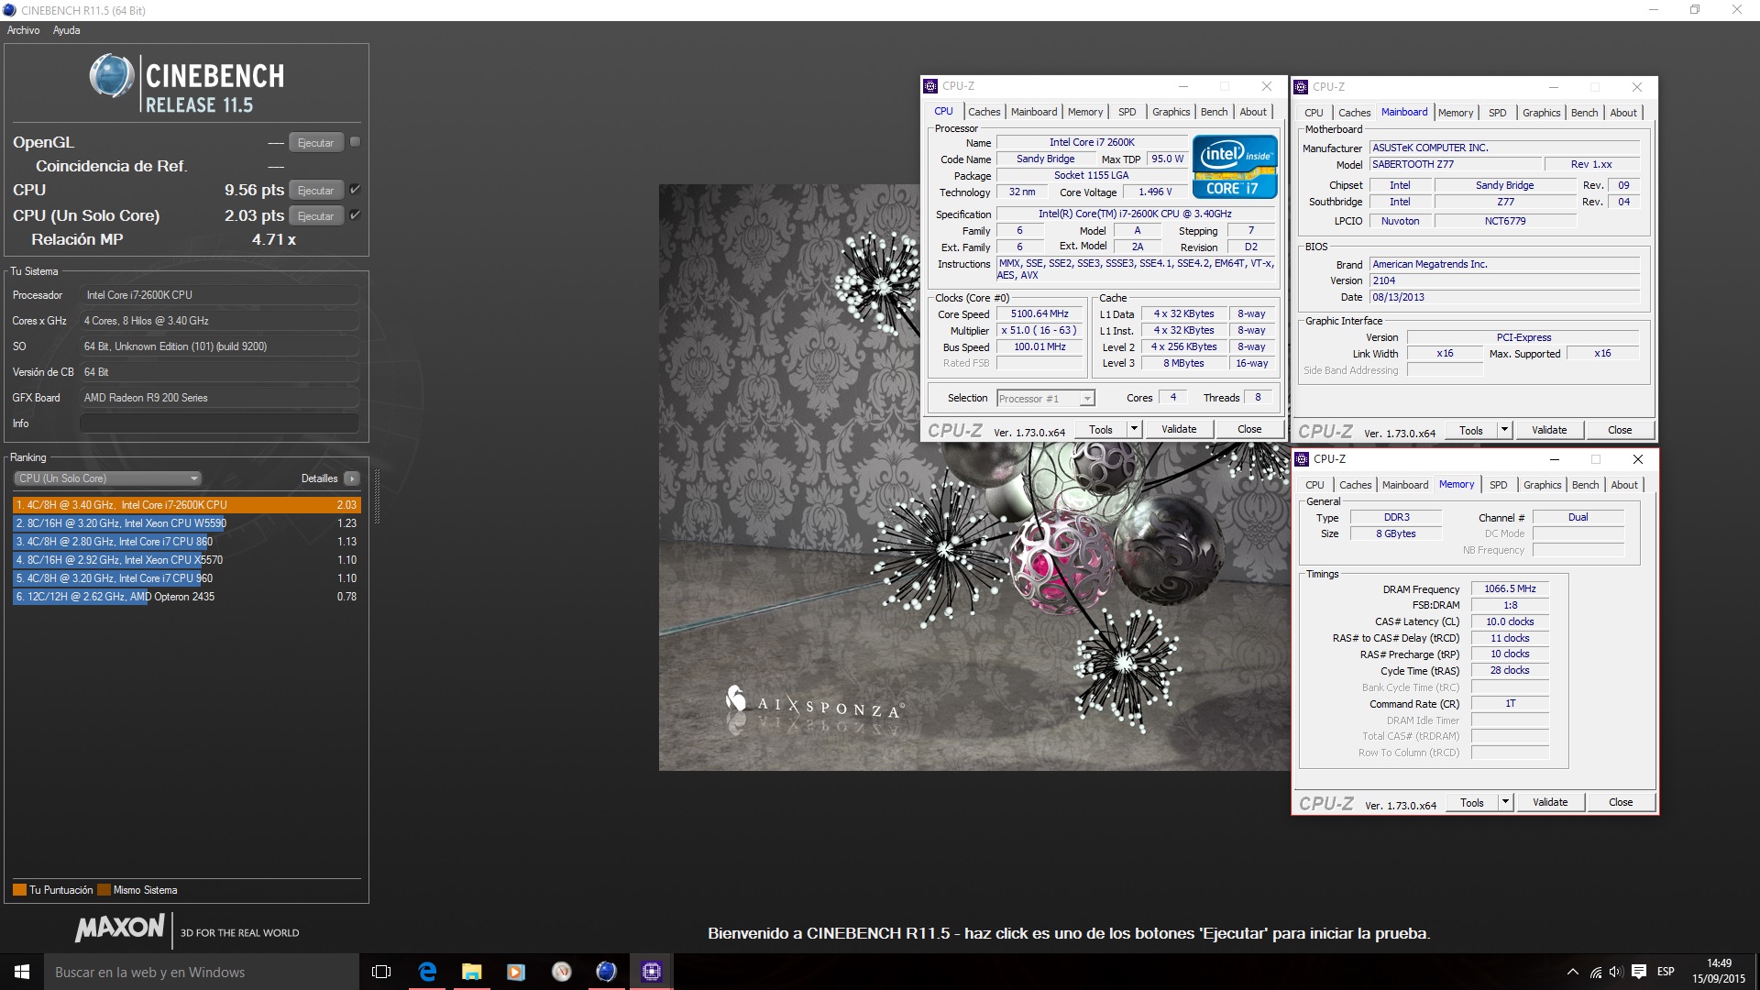
Task: Open About tab in first CPU-Z window
Action: 1253,112
